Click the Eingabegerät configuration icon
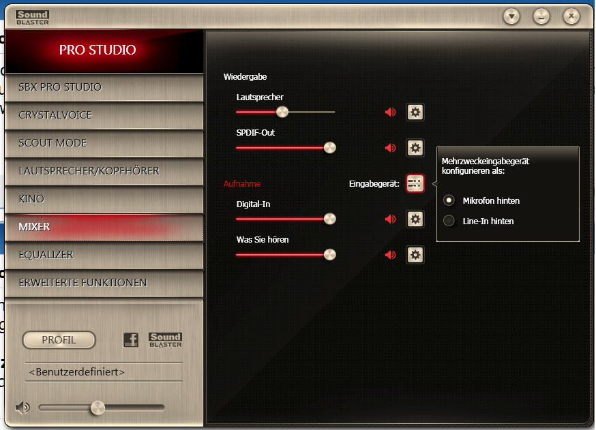Viewport: 596px width, 430px height. pyautogui.click(x=415, y=183)
